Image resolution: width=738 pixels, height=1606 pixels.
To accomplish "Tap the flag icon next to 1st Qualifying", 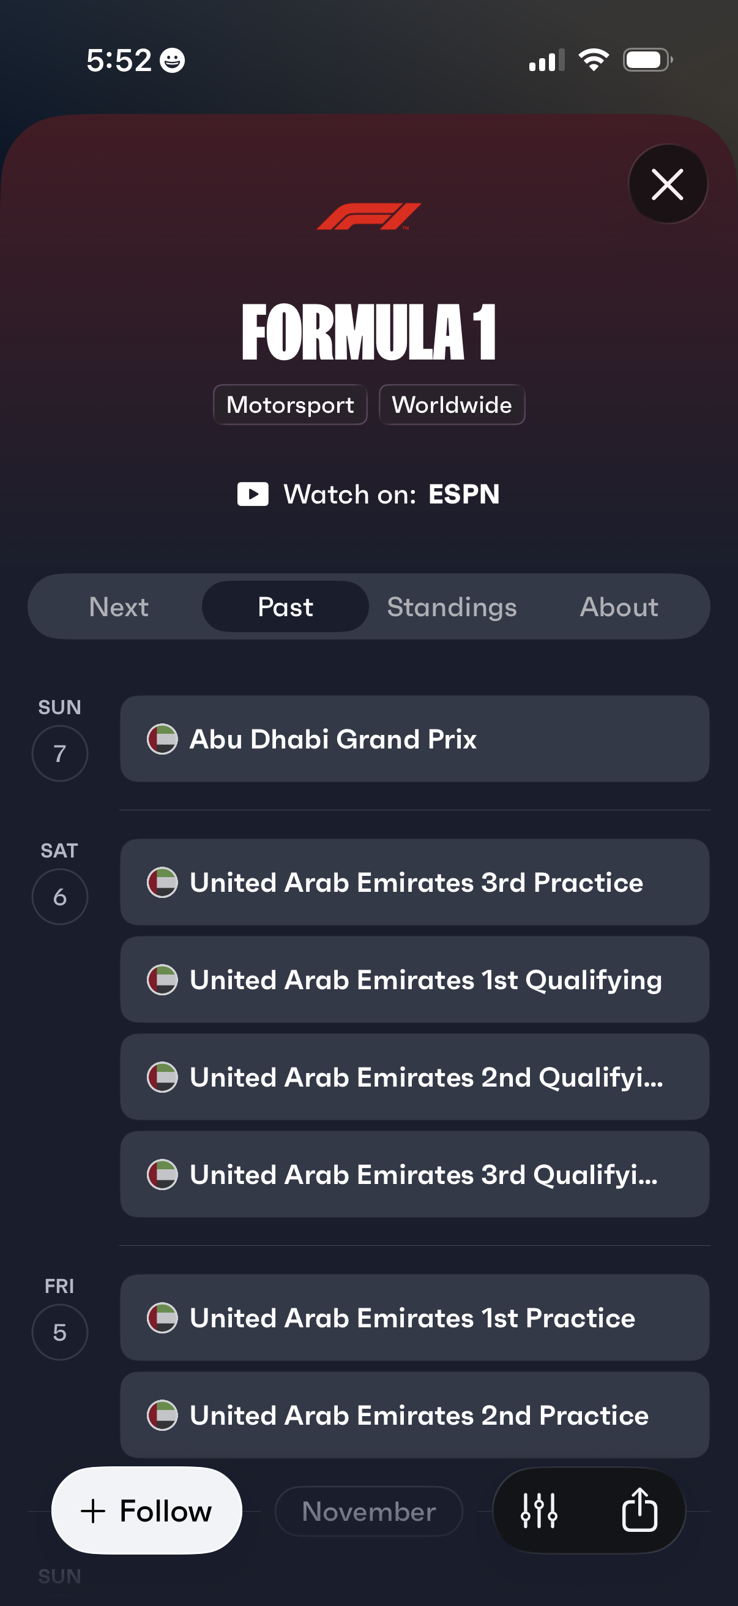I will coord(162,980).
